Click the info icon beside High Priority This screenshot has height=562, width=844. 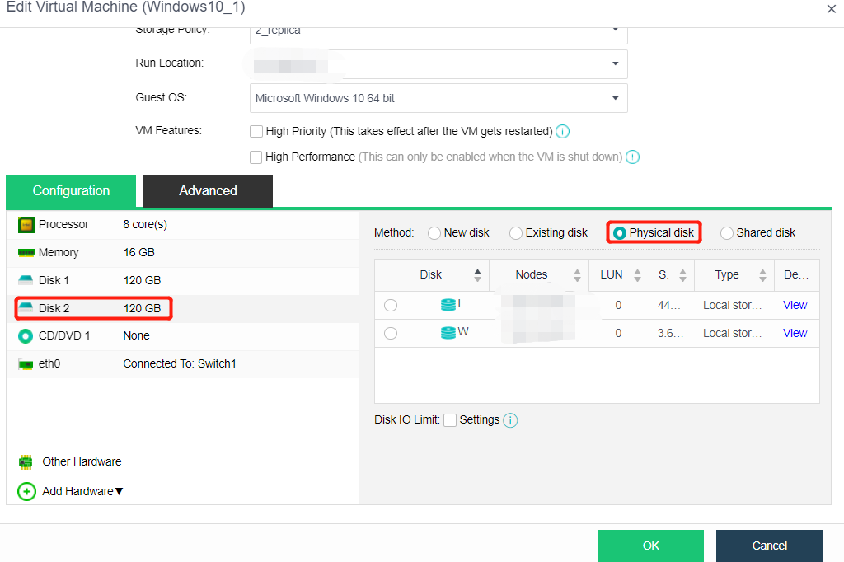[563, 131]
